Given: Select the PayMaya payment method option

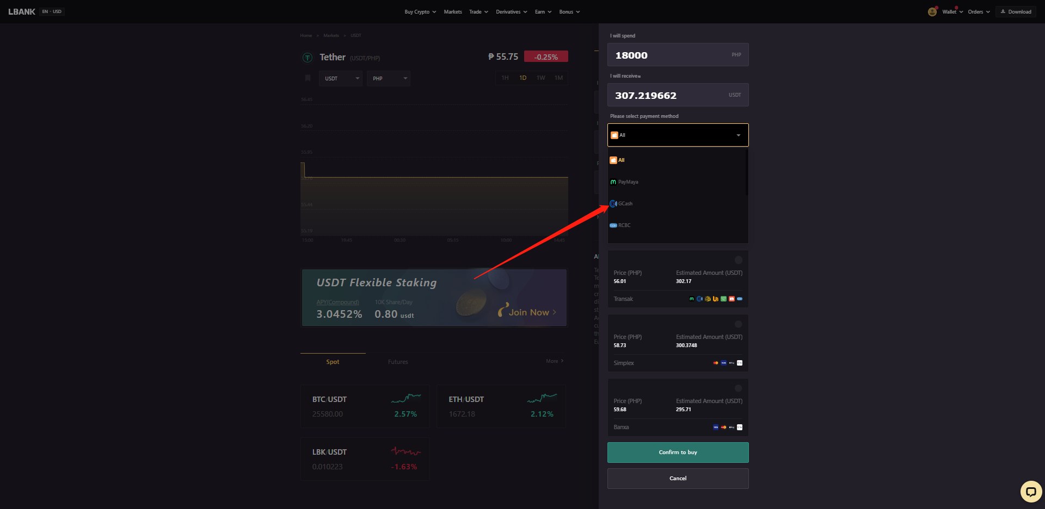Looking at the screenshot, I should [x=678, y=182].
